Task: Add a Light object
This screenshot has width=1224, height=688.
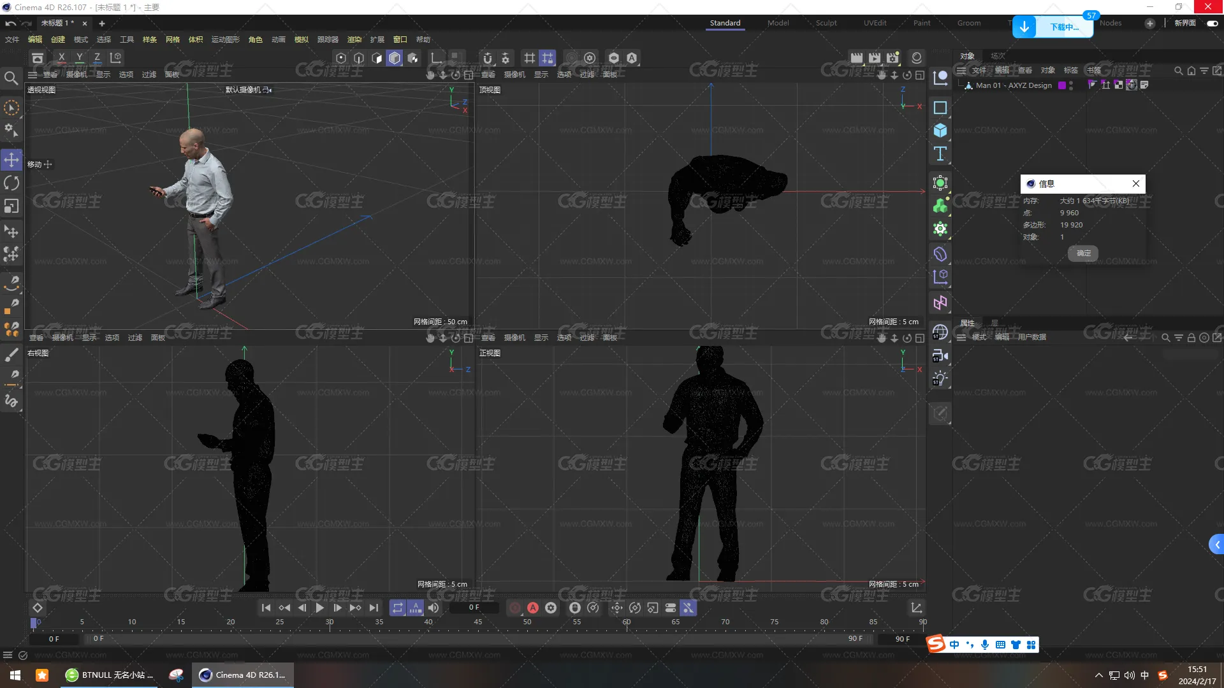Action: tap(940, 378)
